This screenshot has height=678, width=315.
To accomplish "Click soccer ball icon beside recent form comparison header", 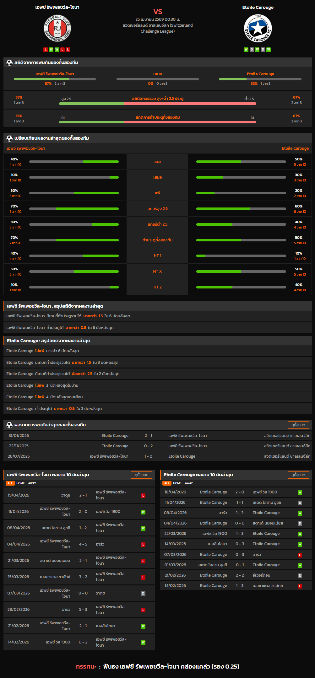I will (x=9, y=138).
